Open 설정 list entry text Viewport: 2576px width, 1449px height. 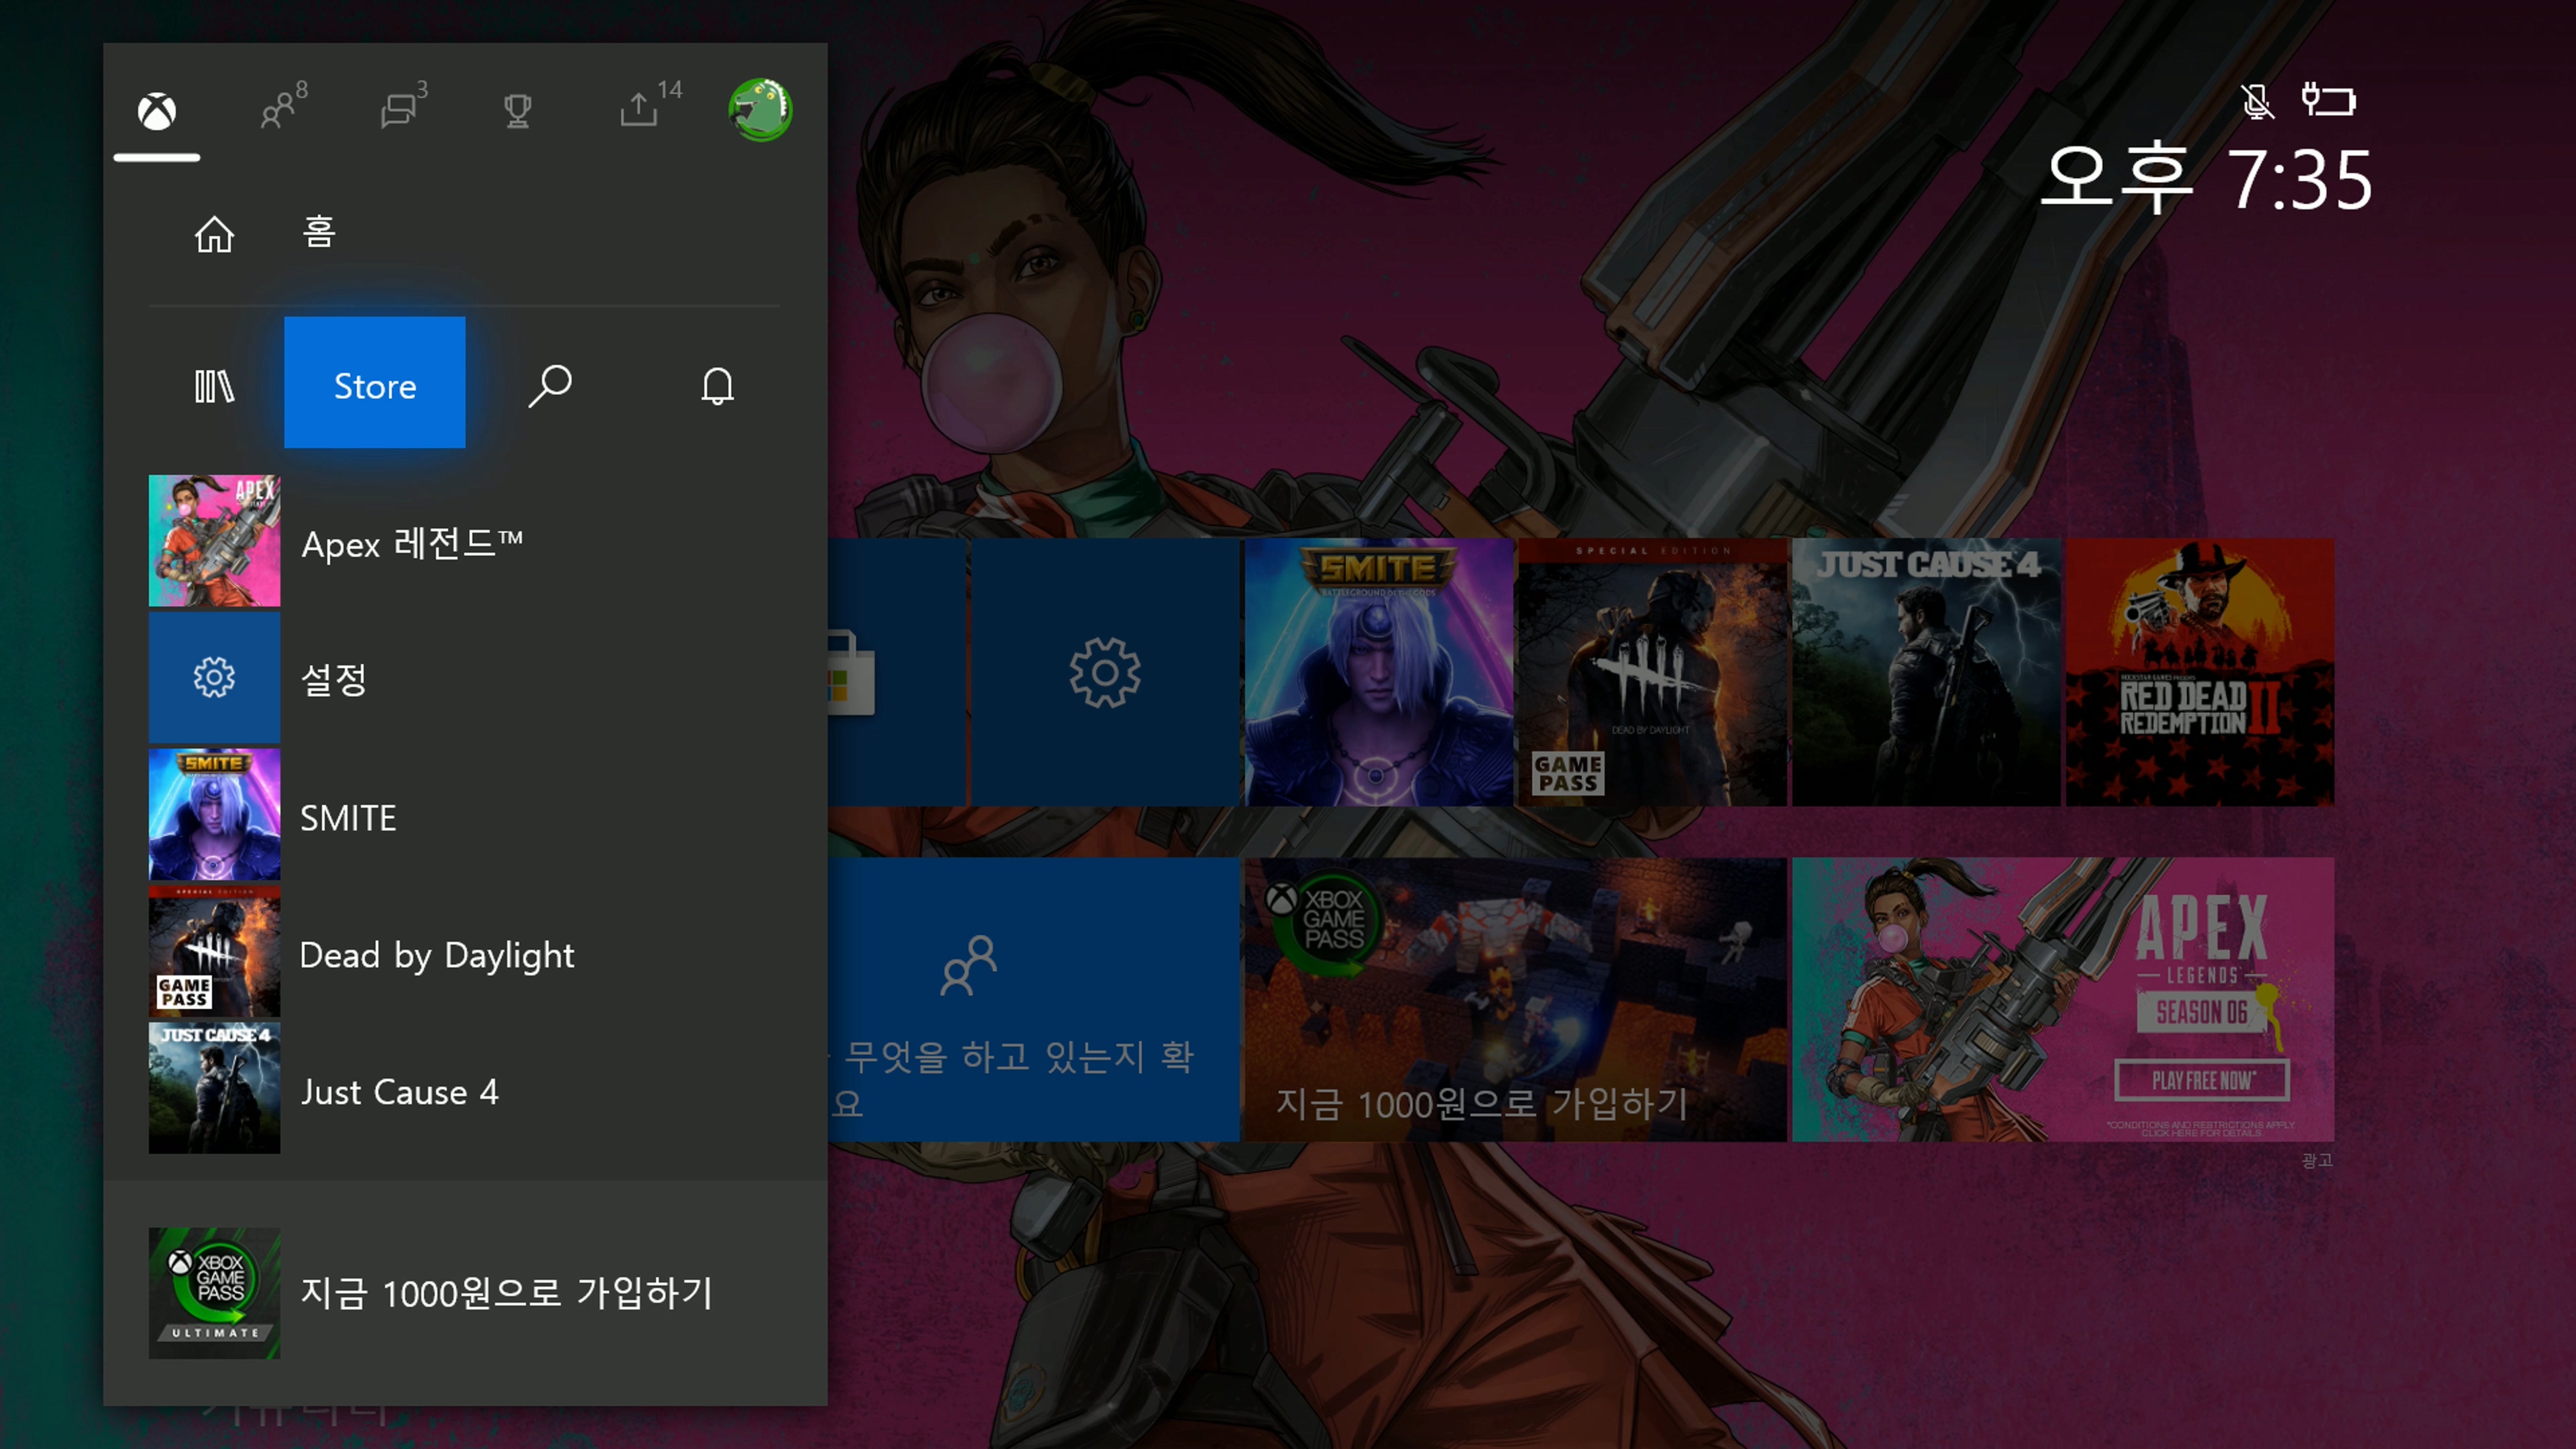click(334, 680)
